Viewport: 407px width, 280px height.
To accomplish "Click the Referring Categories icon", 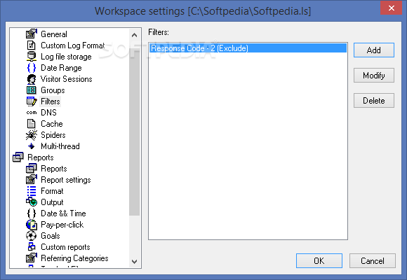I will [32, 258].
